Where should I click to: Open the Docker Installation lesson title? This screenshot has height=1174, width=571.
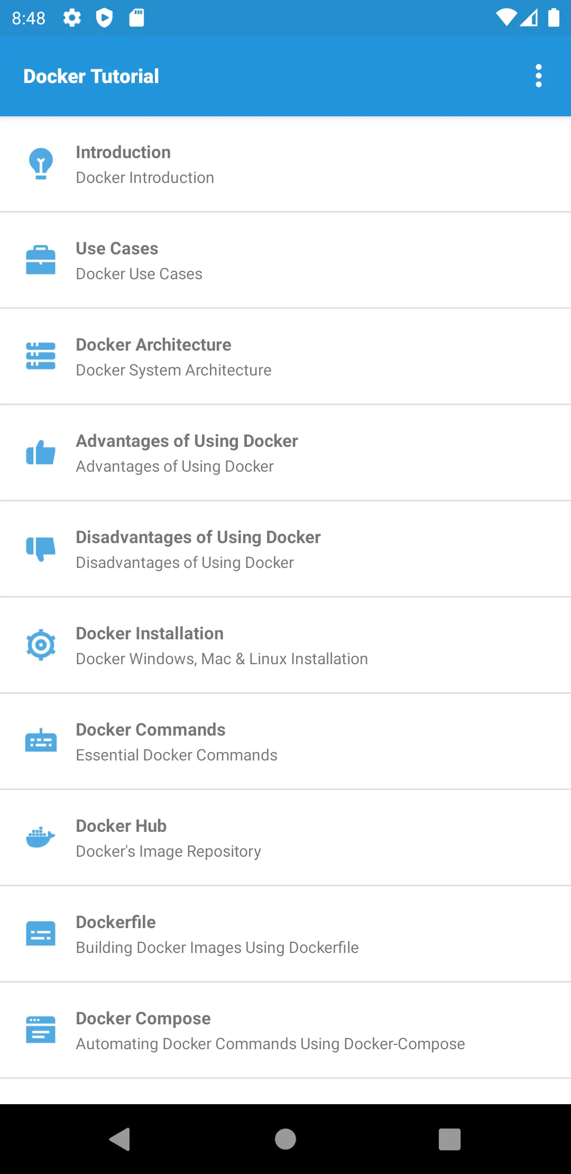[150, 634]
